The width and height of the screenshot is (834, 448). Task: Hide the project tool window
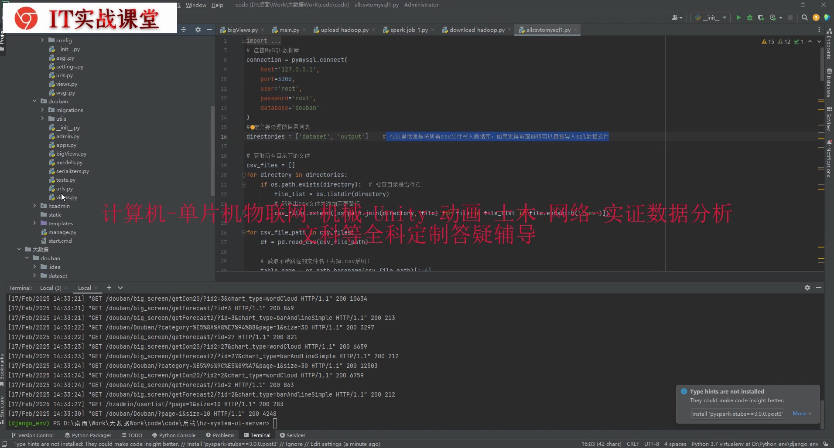[209, 30]
